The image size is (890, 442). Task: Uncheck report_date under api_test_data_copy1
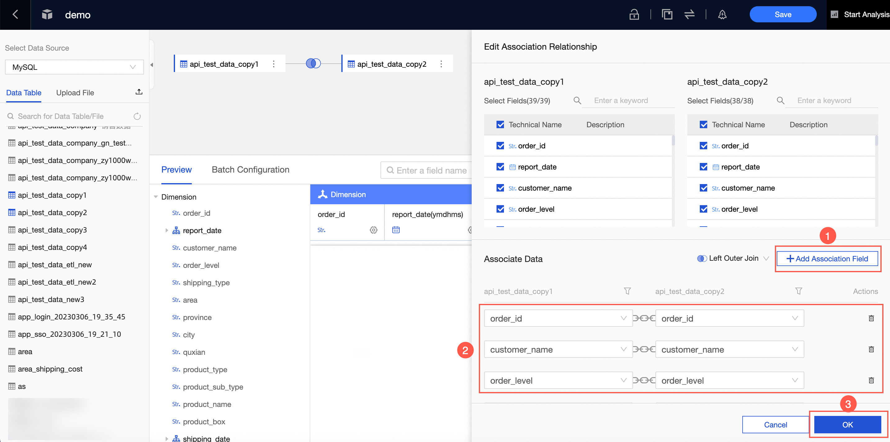point(500,167)
